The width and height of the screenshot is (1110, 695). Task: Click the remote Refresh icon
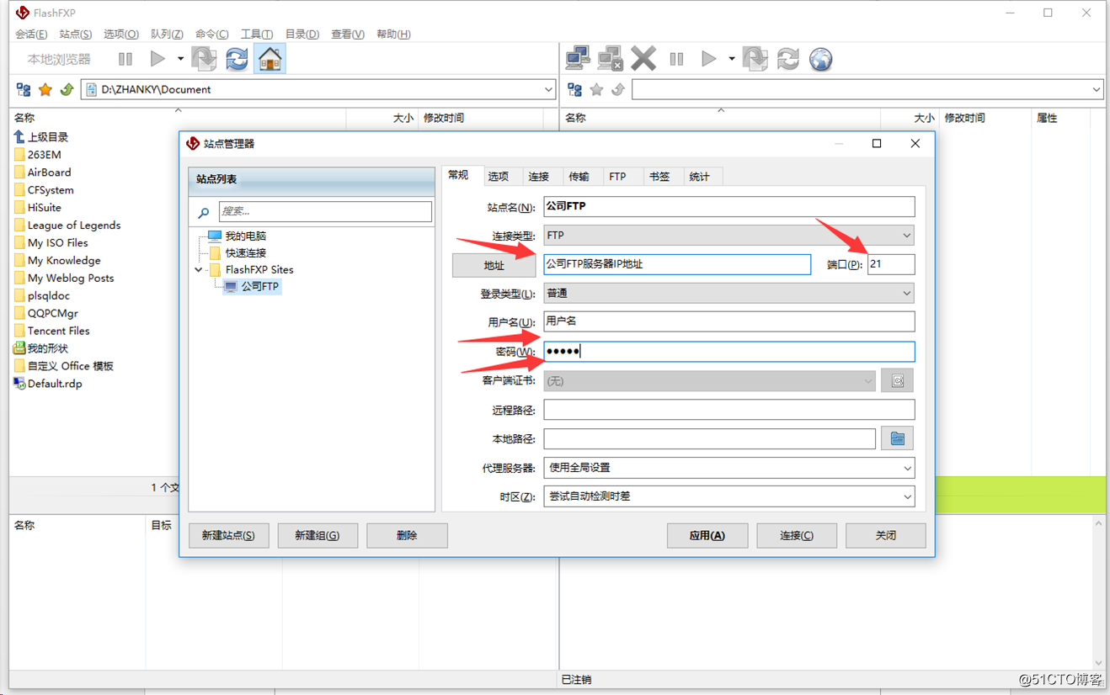click(x=788, y=59)
